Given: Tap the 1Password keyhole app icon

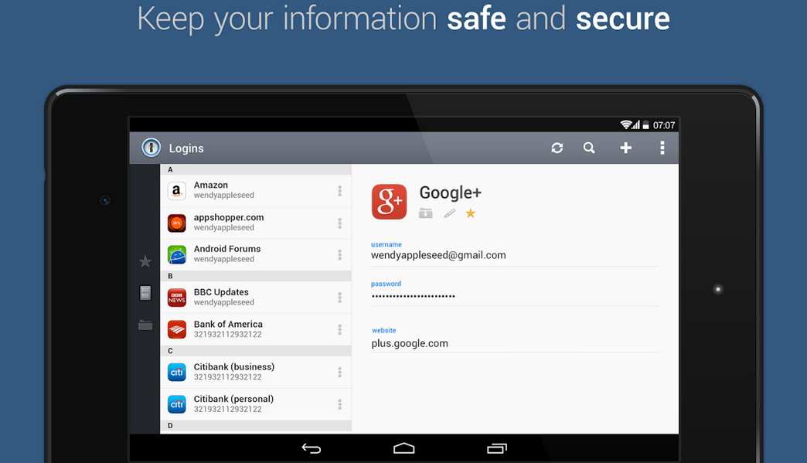Looking at the screenshot, I should (152, 148).
